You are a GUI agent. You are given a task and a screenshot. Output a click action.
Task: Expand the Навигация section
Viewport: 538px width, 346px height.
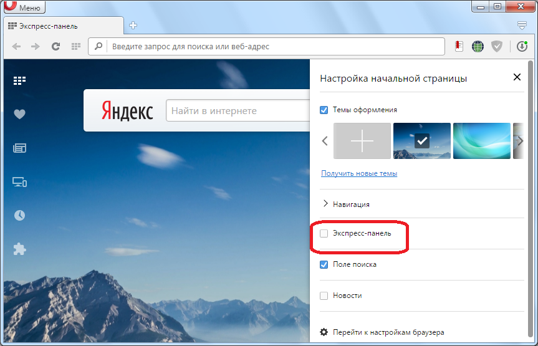click(347, 204)
